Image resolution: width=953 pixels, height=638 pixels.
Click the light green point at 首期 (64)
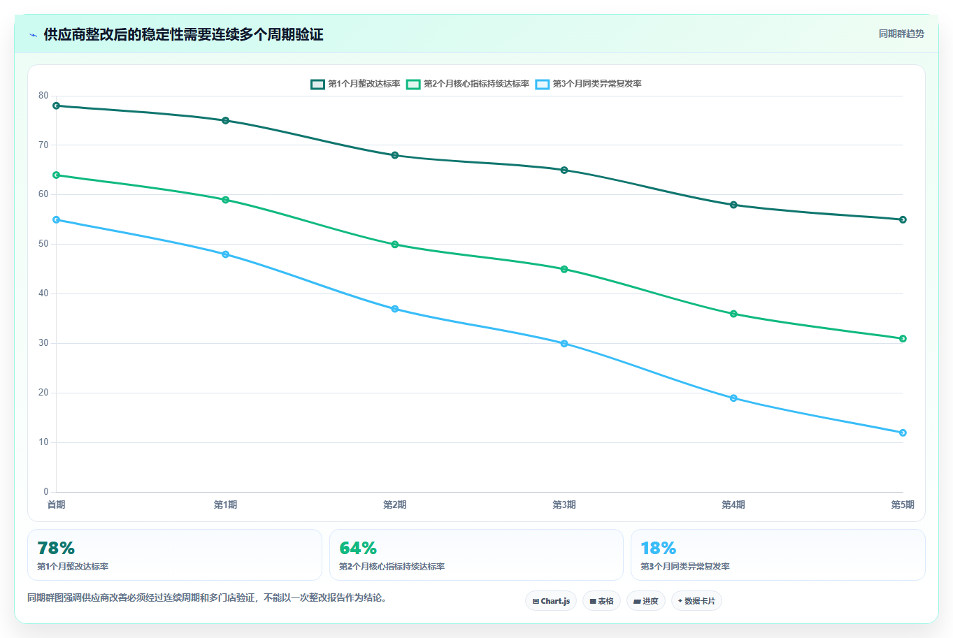tap(57, 175)
